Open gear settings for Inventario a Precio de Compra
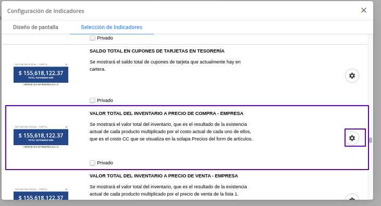The image size is (381, 206). tap(352, 138)
